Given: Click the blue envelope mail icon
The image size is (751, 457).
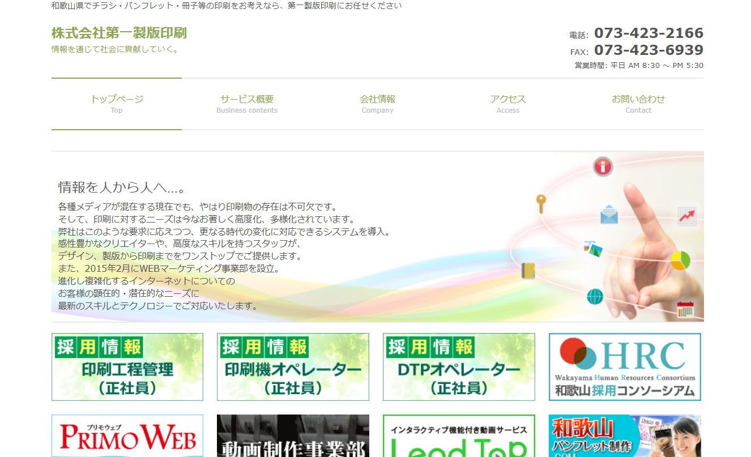Looking at the screenshot, I should [x=609, y=215].
